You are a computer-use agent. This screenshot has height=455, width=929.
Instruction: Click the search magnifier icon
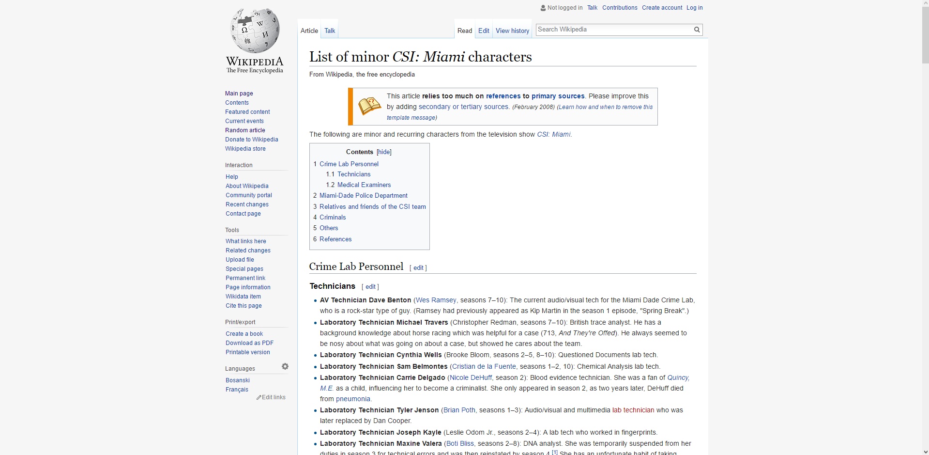(697, 30)
